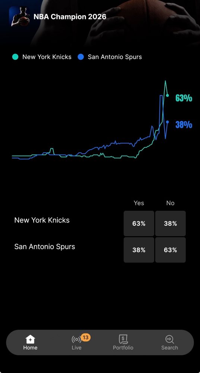
Task: Buy No on New York Knicks at 38%
Action: (x=171, y=223)
